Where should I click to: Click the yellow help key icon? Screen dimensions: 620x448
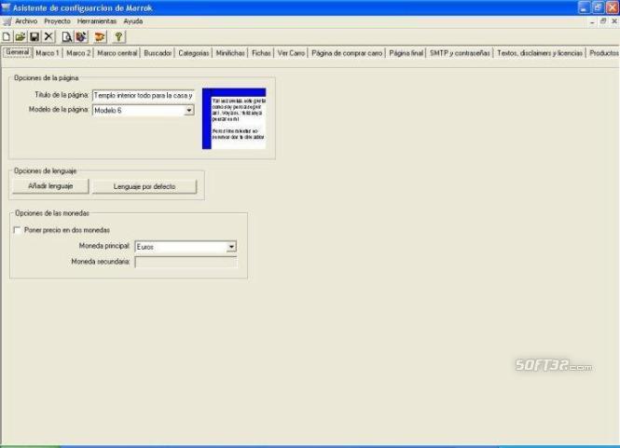[x=118, y=36]
